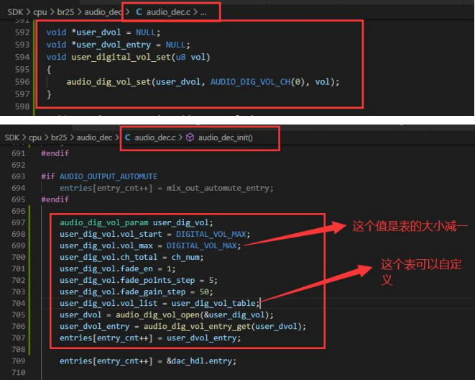The height and width of the screenshot is (380, 475).
Task: Click 'user_dig_vol.fade_points_step' on line 702
Action: click(x=127, y=280)
